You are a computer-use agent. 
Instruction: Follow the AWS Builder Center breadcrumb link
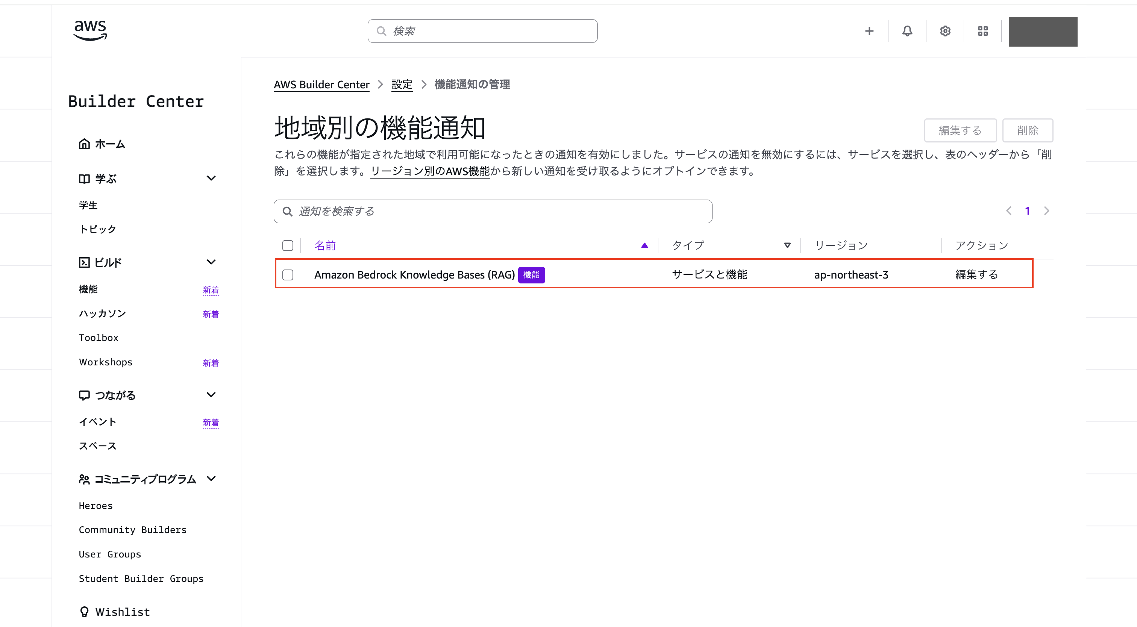pyautogui.click(x=321, y=85)
